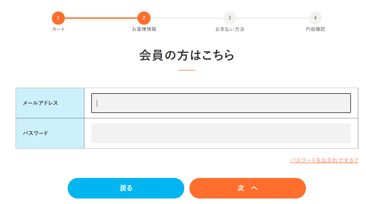This screenshot has width=366, height=204.
Task: Click the blue 戻る button to go back
Action: tap(126, 188)
